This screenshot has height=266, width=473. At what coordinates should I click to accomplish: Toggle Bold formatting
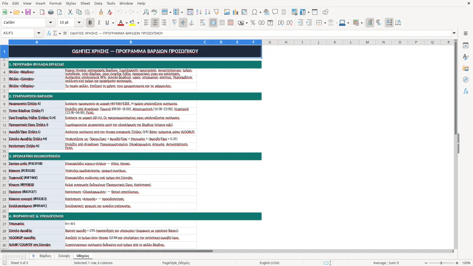point(90,23)
